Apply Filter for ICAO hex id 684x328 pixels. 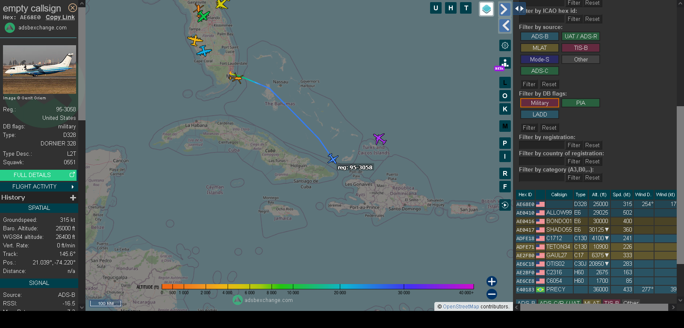click(574, 19)
